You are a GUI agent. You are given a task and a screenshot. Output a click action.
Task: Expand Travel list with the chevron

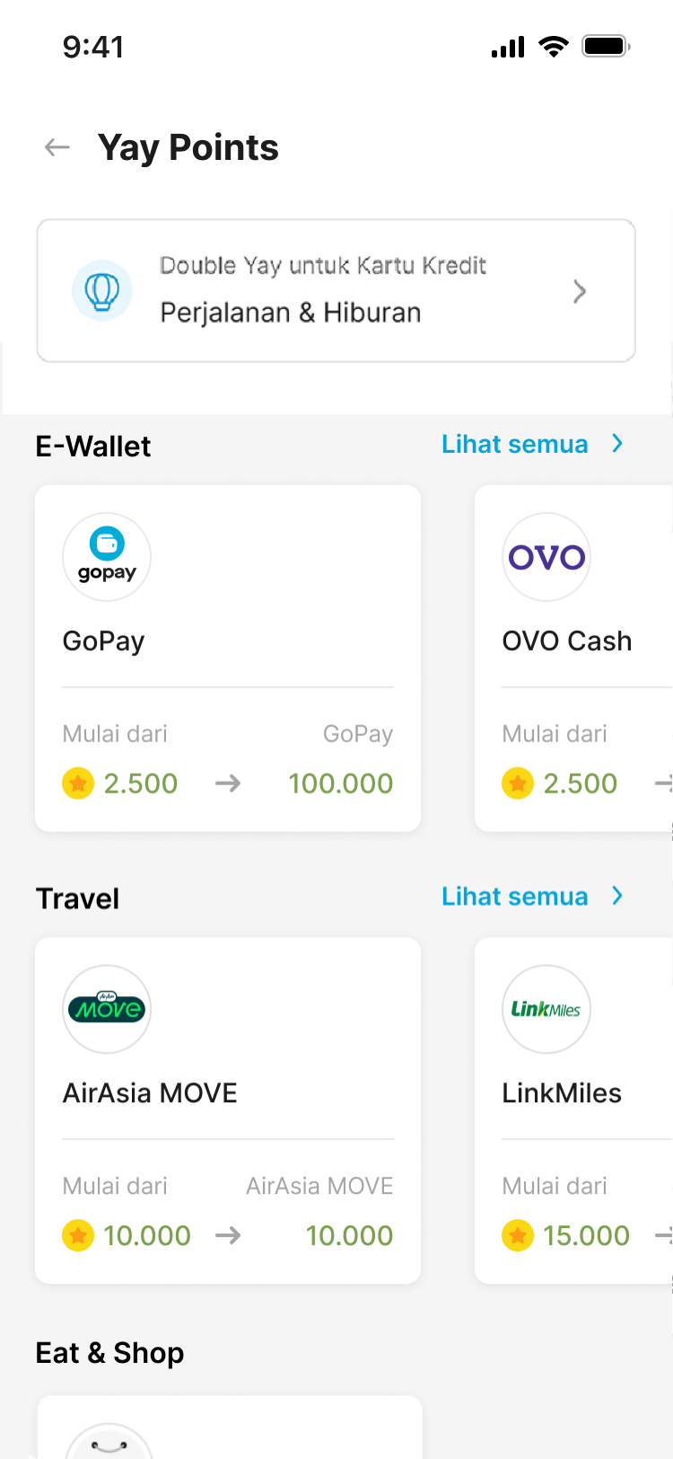click(617, 896)
